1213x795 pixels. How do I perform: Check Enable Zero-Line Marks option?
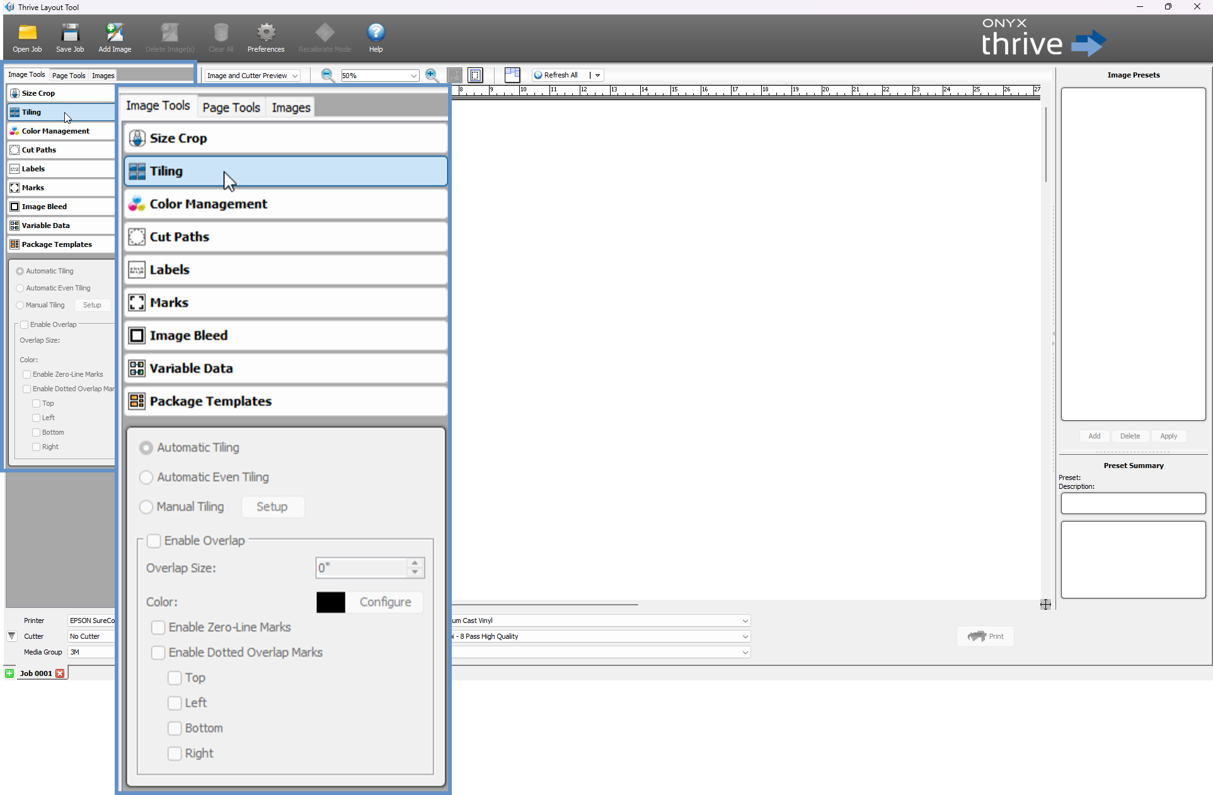158,627
